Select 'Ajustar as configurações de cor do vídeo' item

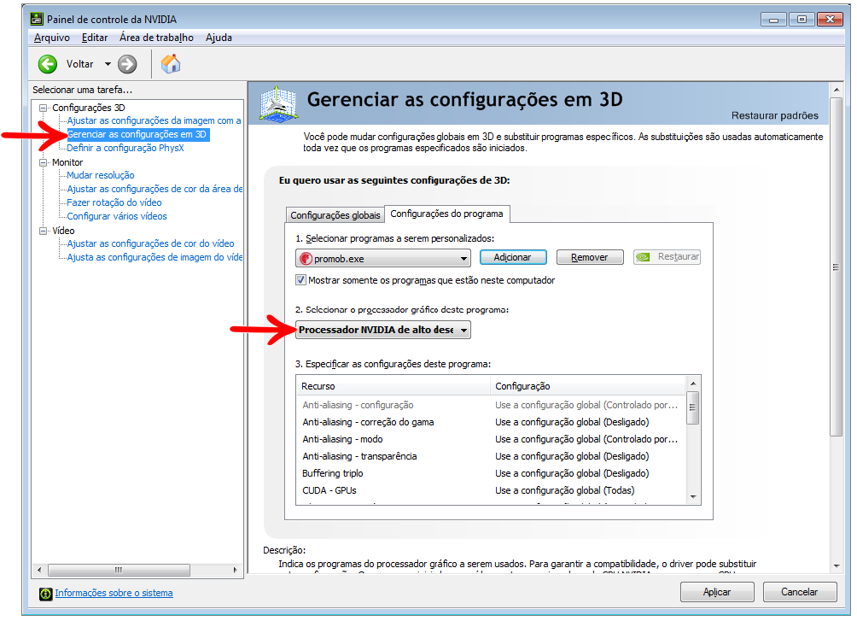(150, 243)
